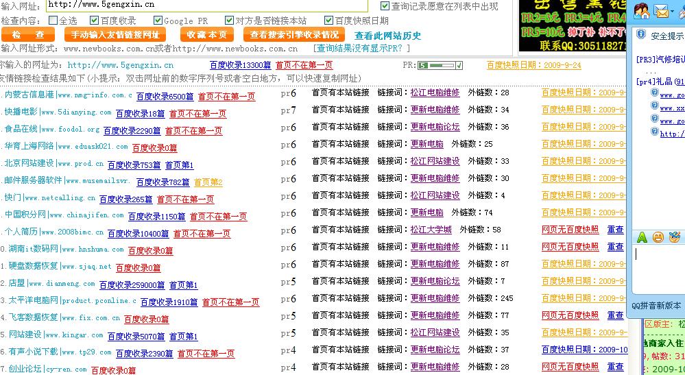
Task: Uncheck the 百度收录 checkbox
Action: coord(94,20)
